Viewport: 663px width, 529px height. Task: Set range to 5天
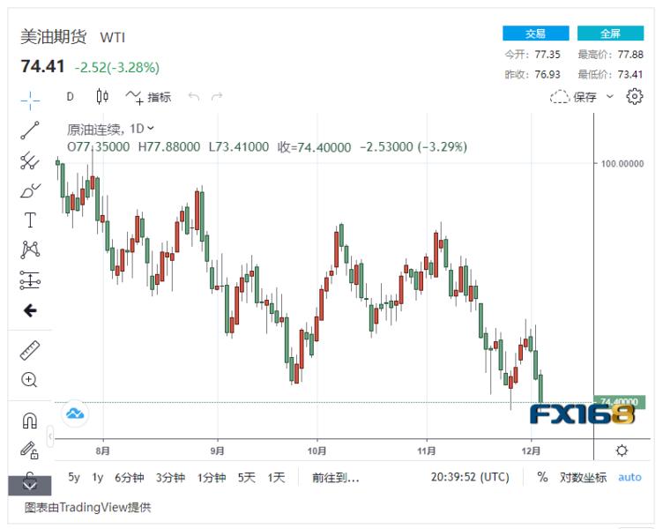247,477
